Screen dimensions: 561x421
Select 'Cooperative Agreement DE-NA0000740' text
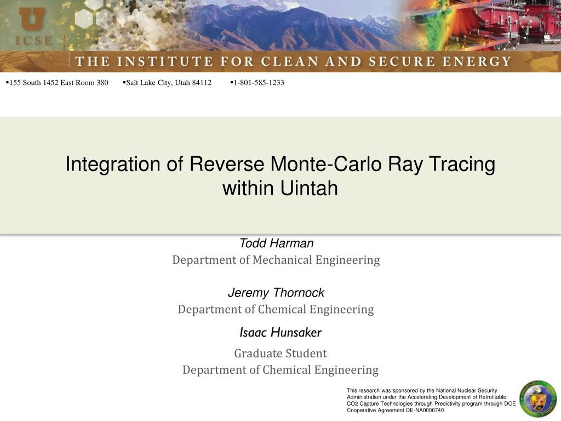coord(396,410)
